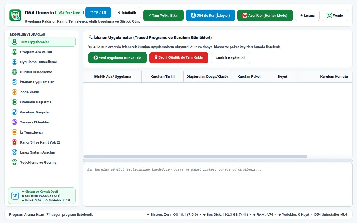The width and height of the screenshot is (357, 223).
Task: Click the Tarayıcı Eklentileri puzzle icon
Action: 15,122
